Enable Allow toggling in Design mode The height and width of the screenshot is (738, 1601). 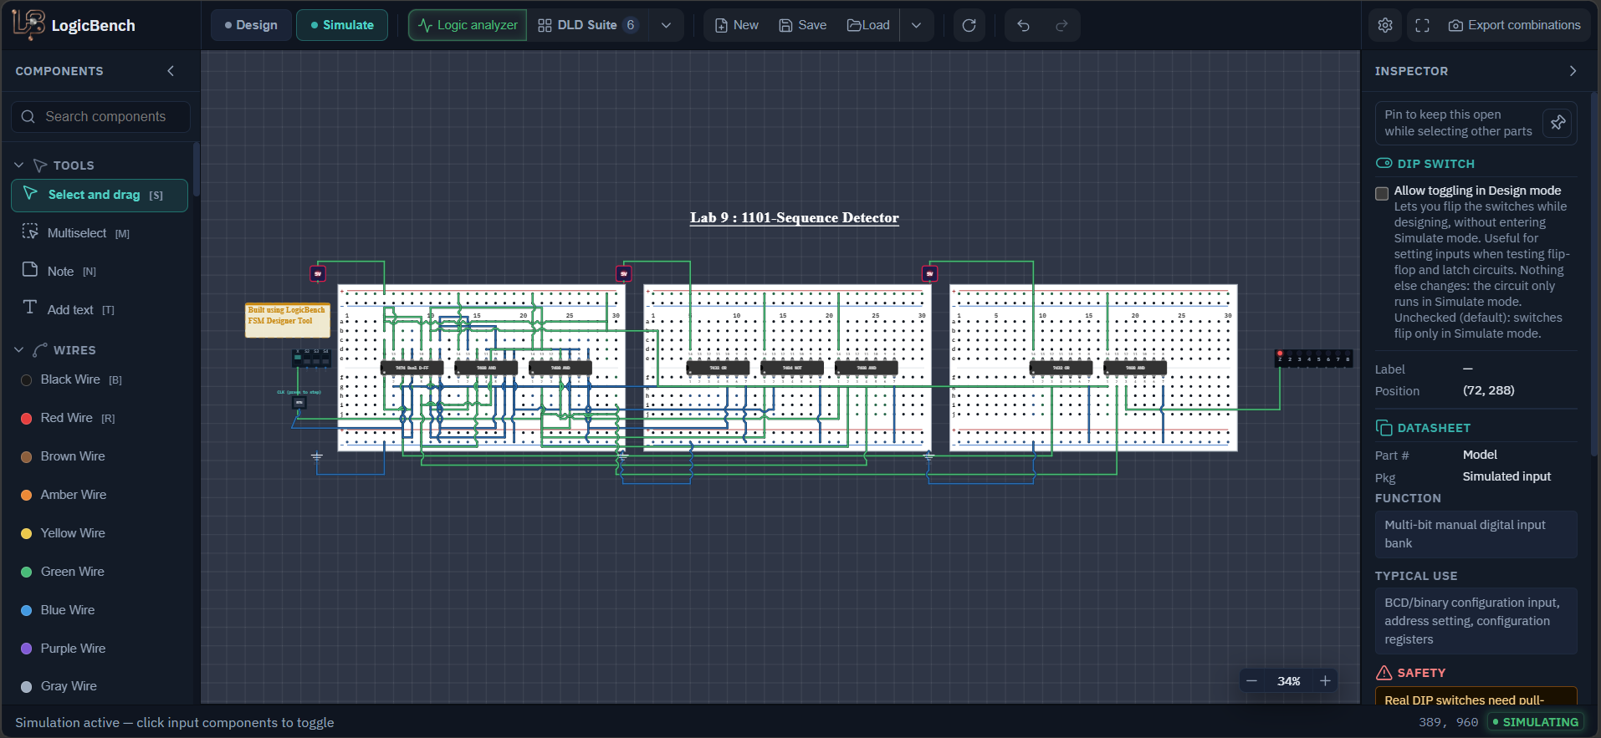pos(1382,193)
